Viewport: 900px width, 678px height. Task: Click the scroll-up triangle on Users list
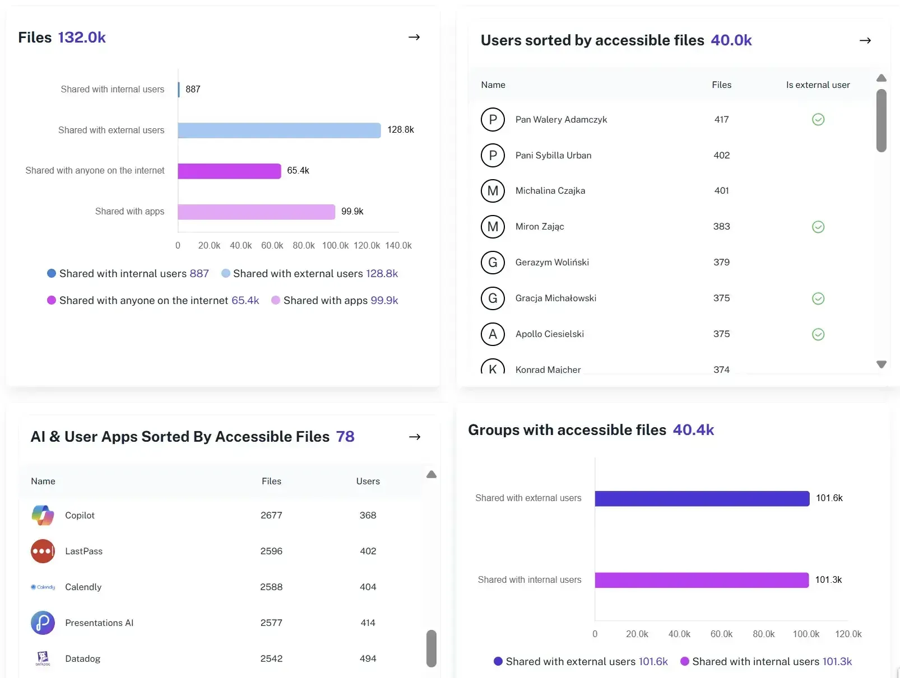881,78
